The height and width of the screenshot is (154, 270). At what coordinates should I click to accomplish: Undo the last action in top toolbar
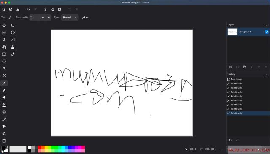(28, 9)
